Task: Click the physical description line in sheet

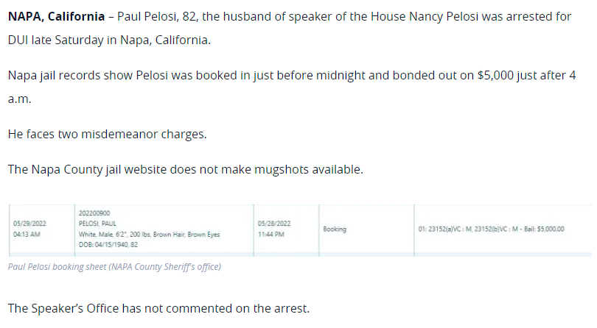Action: (149, 235)
